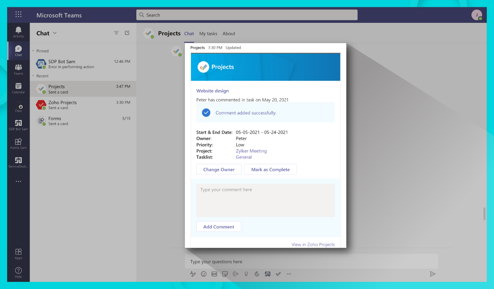Screen dimensions: 494x289
Task: Click the Type your questions here box
Action: [x=311, y=262]
